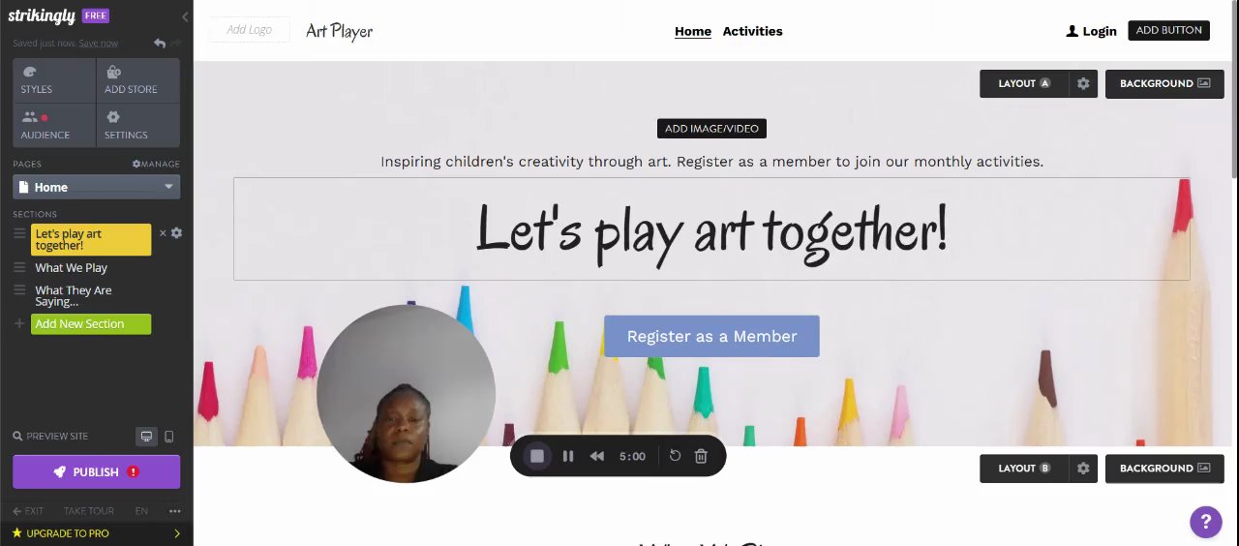1239x546 pixels.
Task: Open the Background picker for hero section
Action: [x=1164, y=83]
